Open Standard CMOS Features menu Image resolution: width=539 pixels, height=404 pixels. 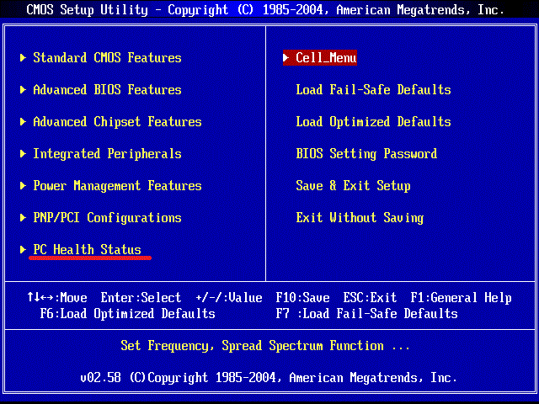[x=107, y=58]
